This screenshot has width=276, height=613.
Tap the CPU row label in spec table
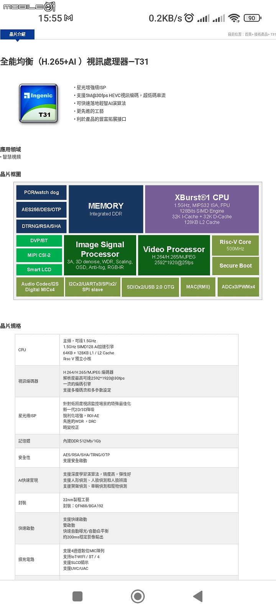(x=22, y=350)
